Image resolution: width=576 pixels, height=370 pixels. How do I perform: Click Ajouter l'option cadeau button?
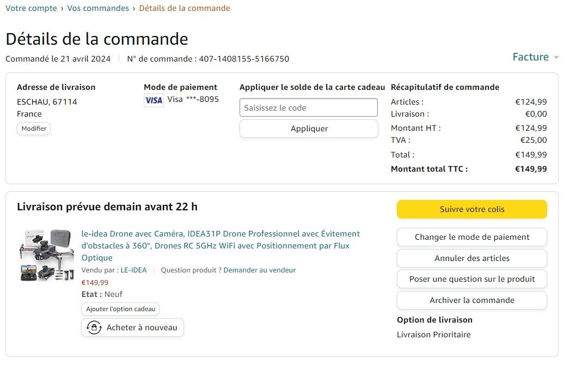click(120, 309)
